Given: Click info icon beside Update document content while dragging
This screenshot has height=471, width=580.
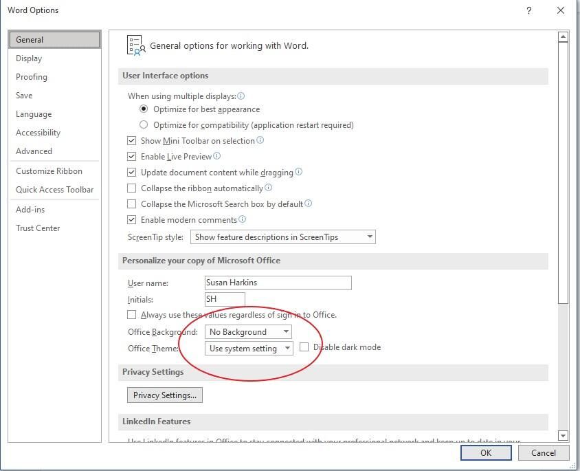Looking at the screenshot, I should point(299,172).
